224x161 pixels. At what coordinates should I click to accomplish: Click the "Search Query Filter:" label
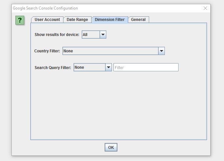pos(53,67)
